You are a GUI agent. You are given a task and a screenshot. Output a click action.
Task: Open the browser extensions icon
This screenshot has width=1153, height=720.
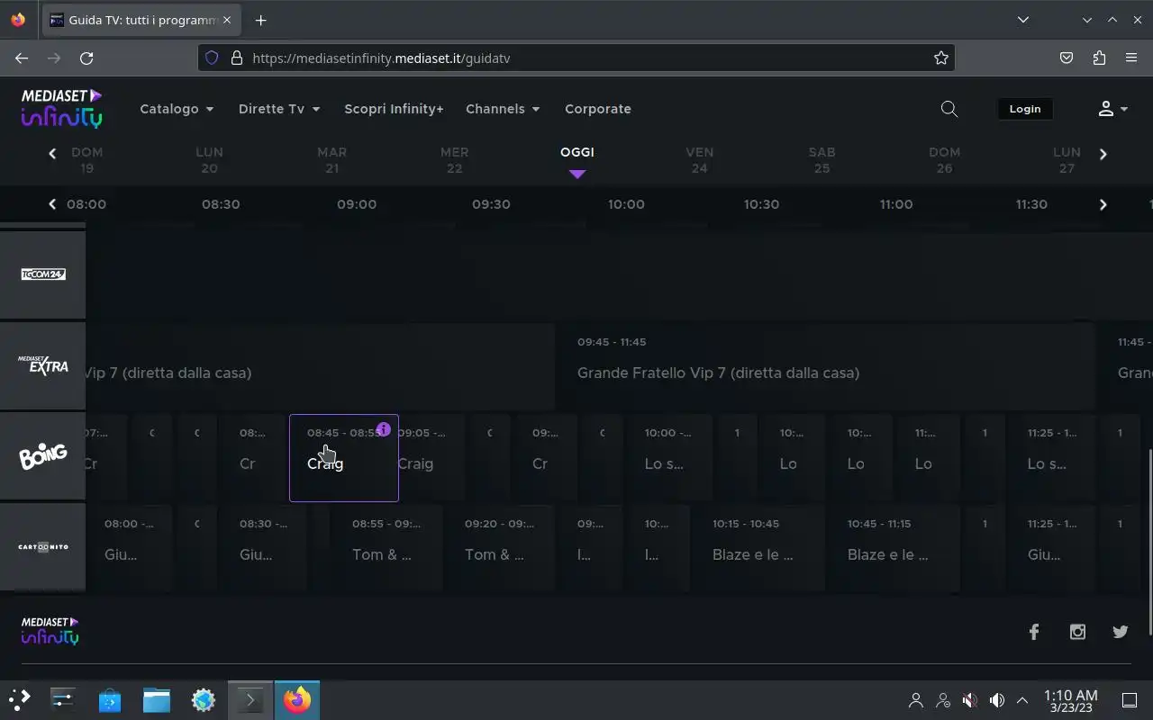1099,58
